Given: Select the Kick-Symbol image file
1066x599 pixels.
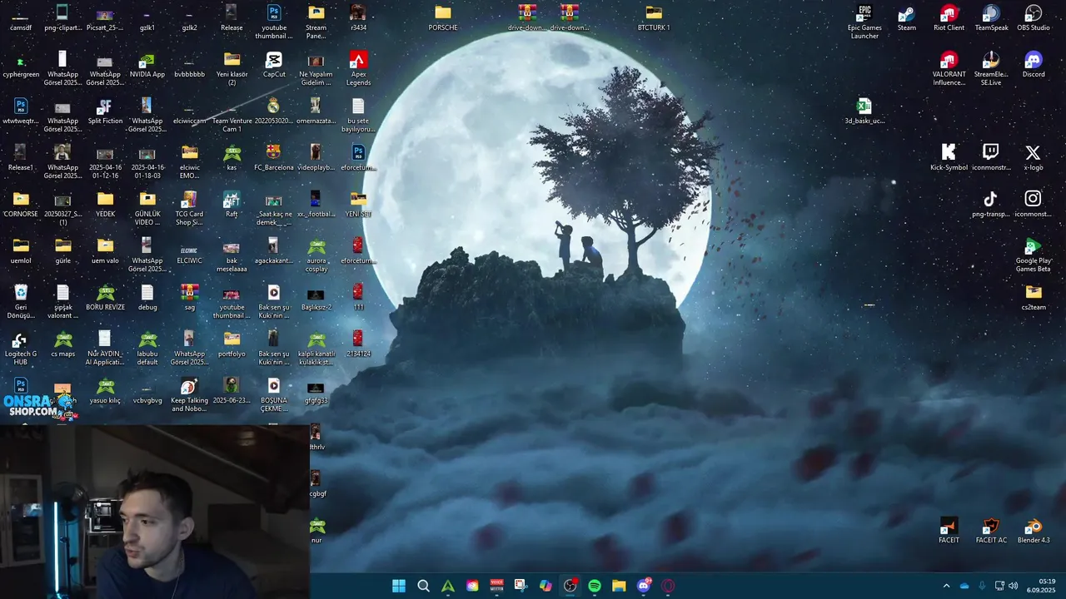Looking at the screenshot, I should [x=949, y=158].
